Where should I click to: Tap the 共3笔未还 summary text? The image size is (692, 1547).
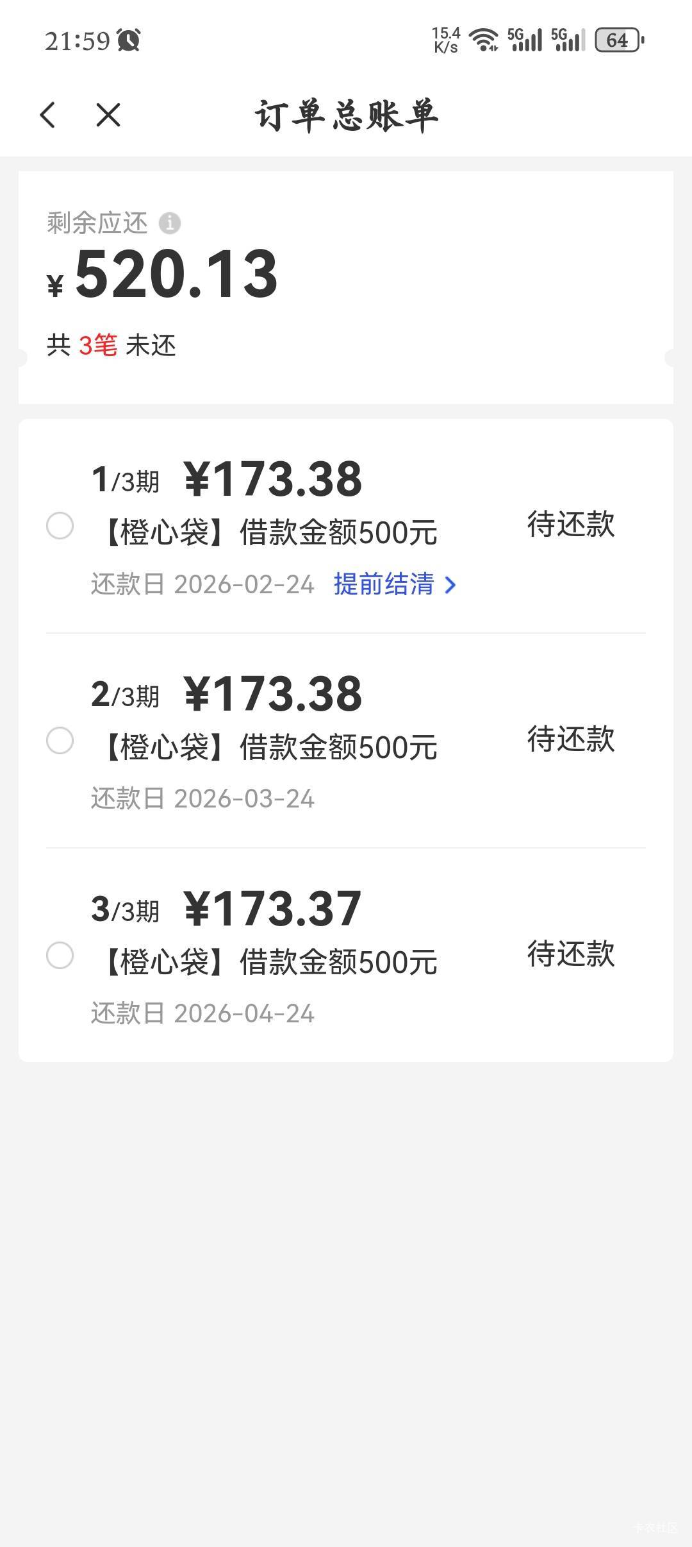[111, 346]
